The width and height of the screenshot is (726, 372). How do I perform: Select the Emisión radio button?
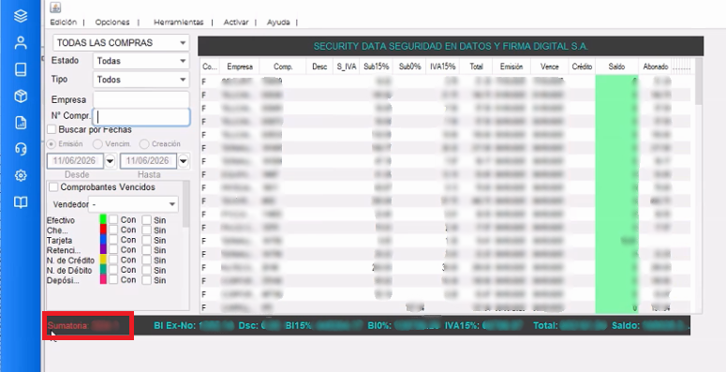[x=52, y=144]
